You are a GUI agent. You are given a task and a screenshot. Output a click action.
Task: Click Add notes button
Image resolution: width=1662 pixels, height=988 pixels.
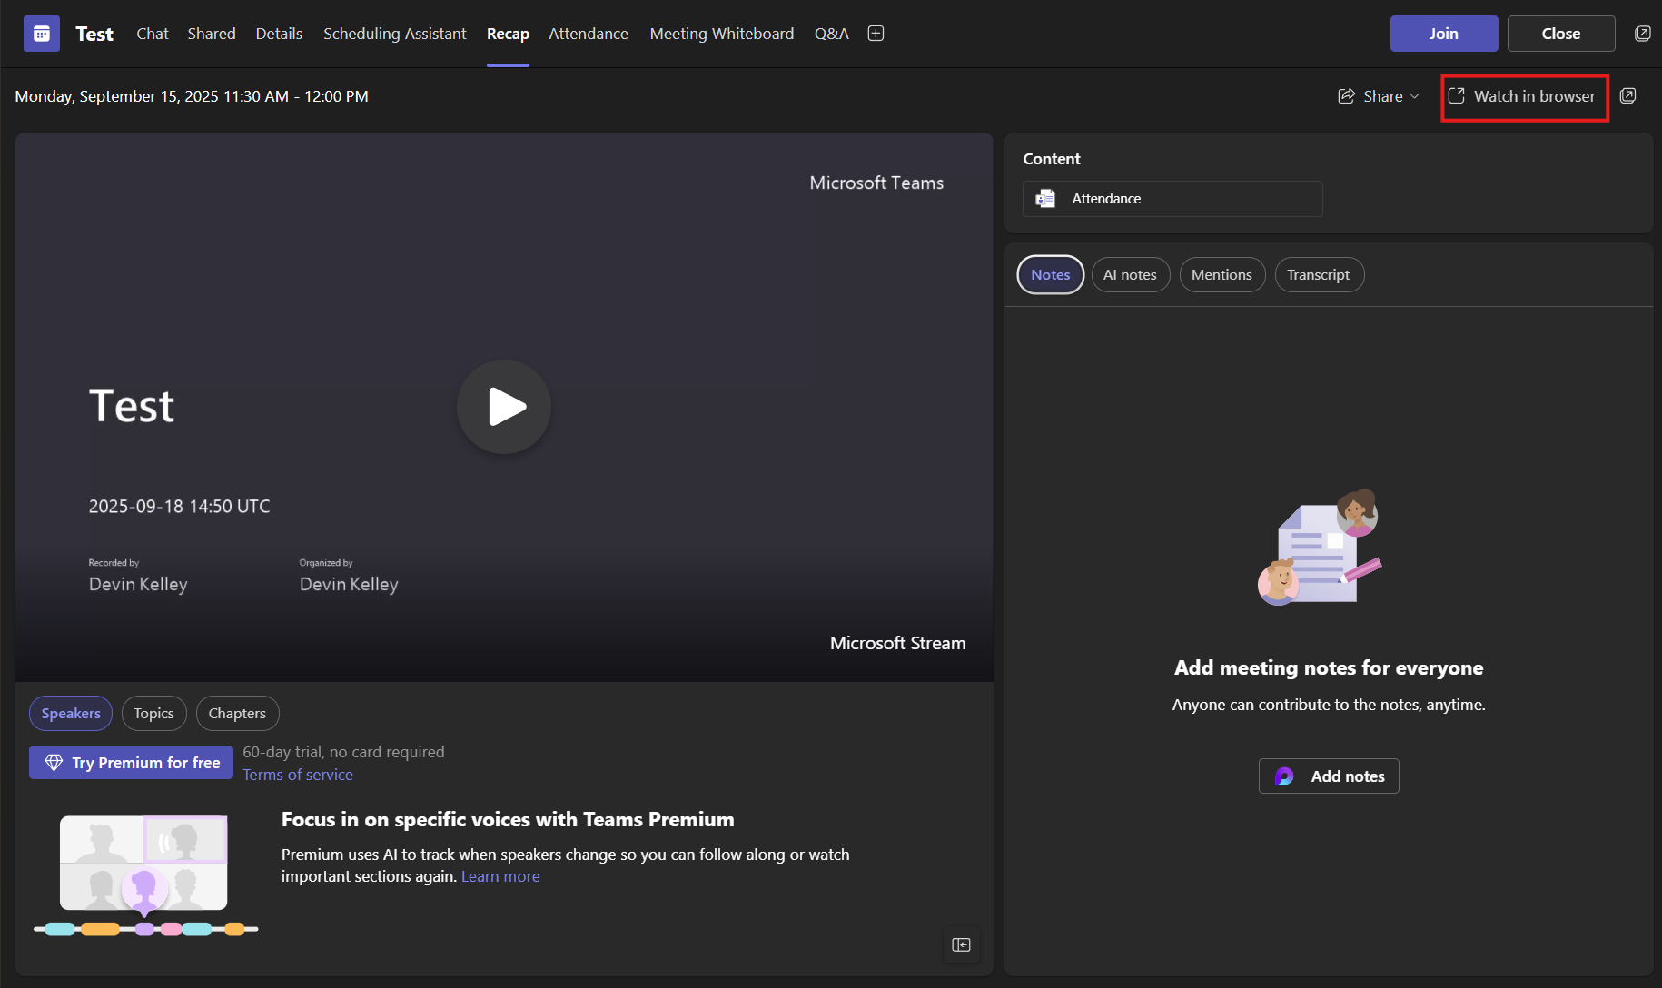[x=1329, y=776]
